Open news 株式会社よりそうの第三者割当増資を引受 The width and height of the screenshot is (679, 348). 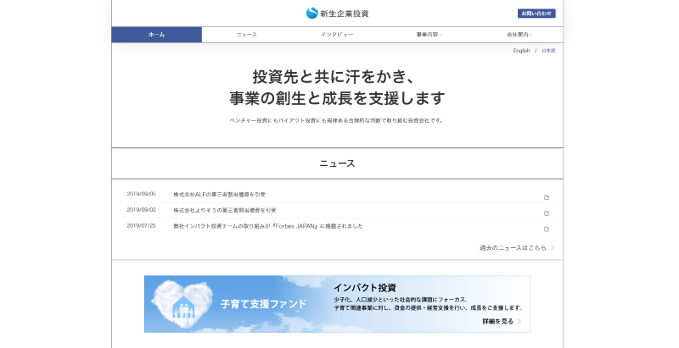click(225, 210)
